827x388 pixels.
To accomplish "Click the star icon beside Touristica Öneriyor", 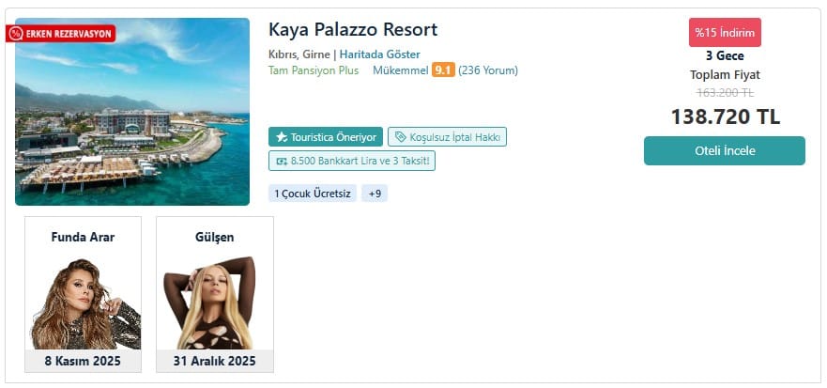I will [x=281, y=137].
